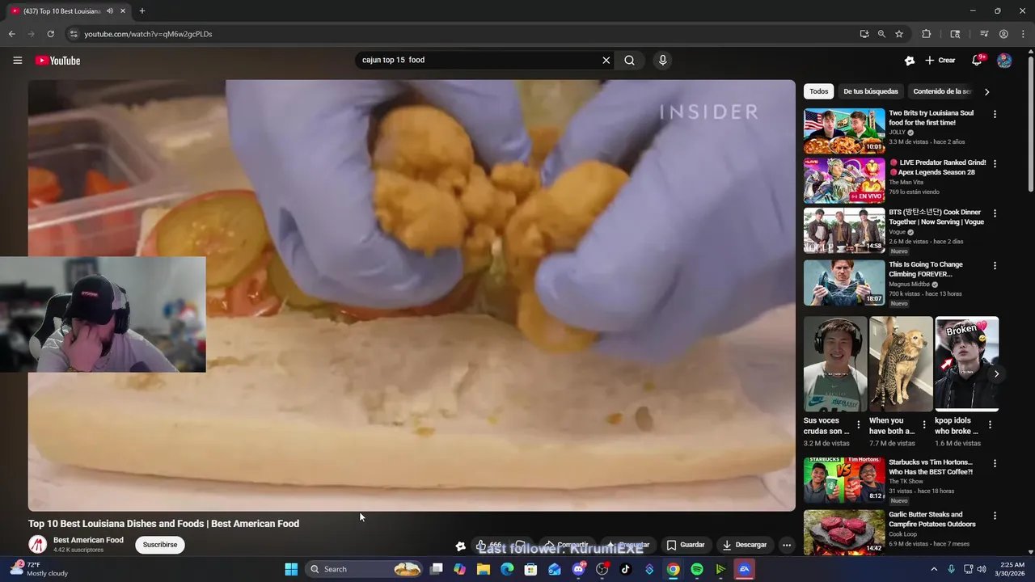
Task: Open the golden dog and cat short
Action: [901, 364]
